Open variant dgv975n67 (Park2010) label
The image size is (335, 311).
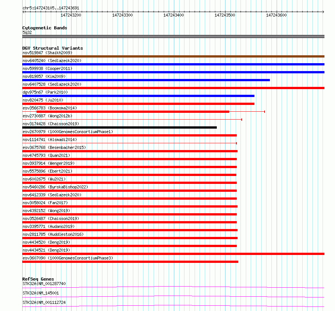[45, 92]
